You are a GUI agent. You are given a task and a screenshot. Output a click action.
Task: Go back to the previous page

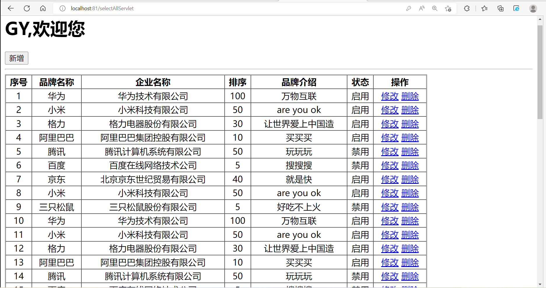coord(11,8)
